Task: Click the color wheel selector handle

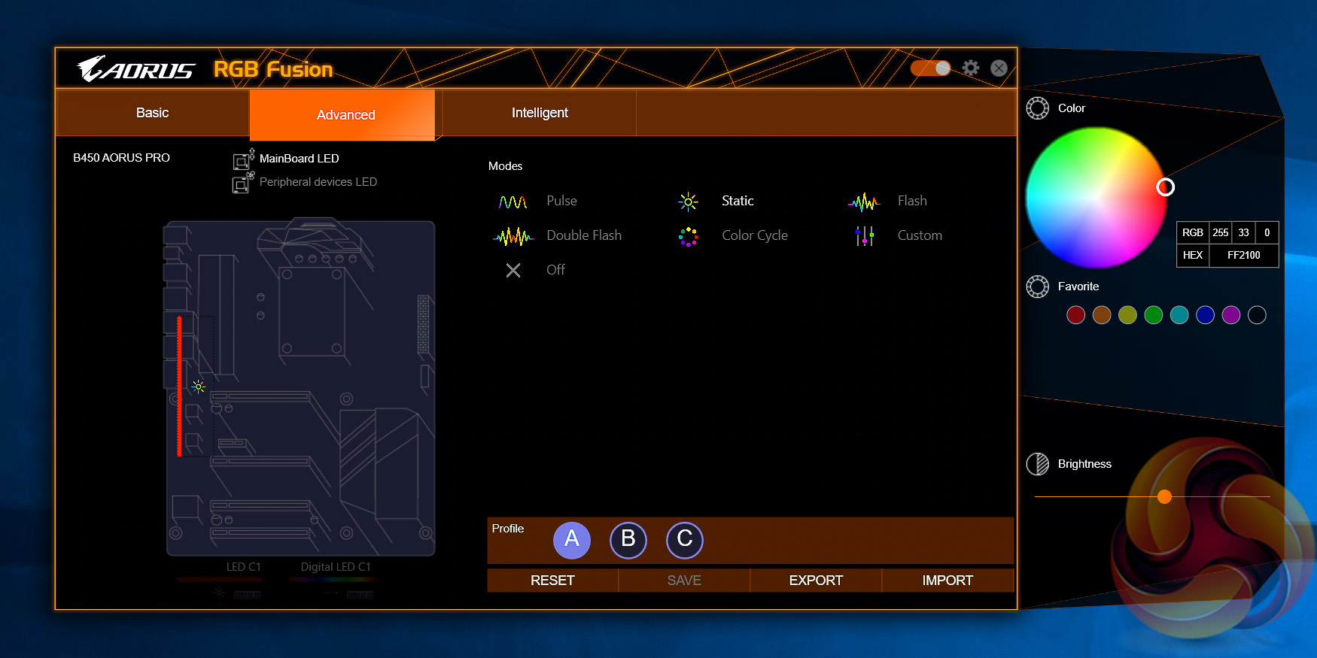Action: 1165,186
